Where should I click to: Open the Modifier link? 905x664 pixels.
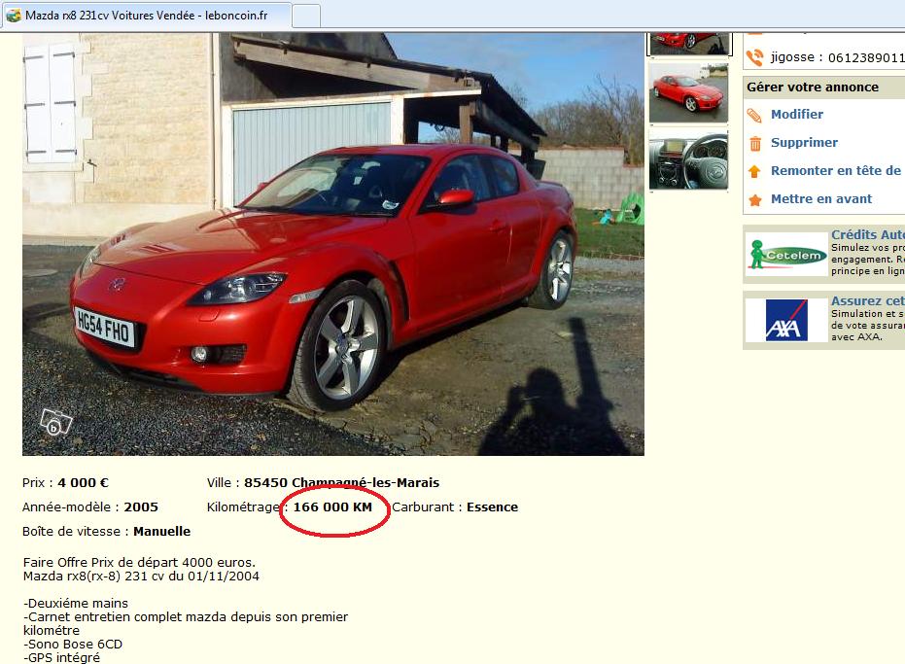pyautogui.click(x=796, y=115)
